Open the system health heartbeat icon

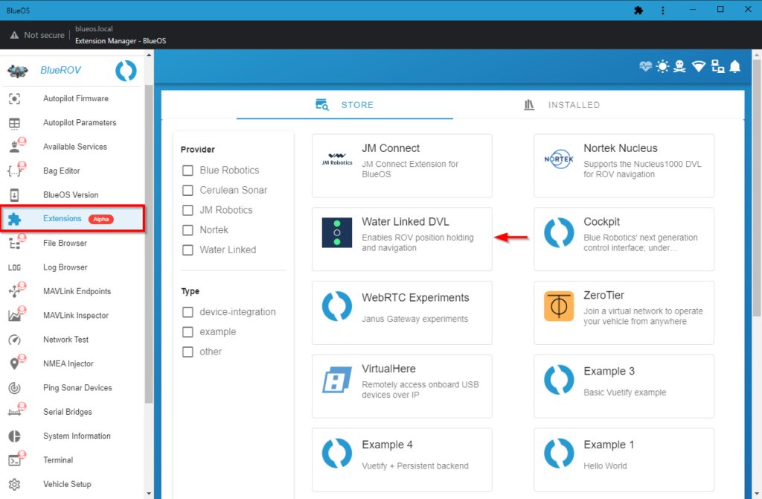[x=645, y=67]
